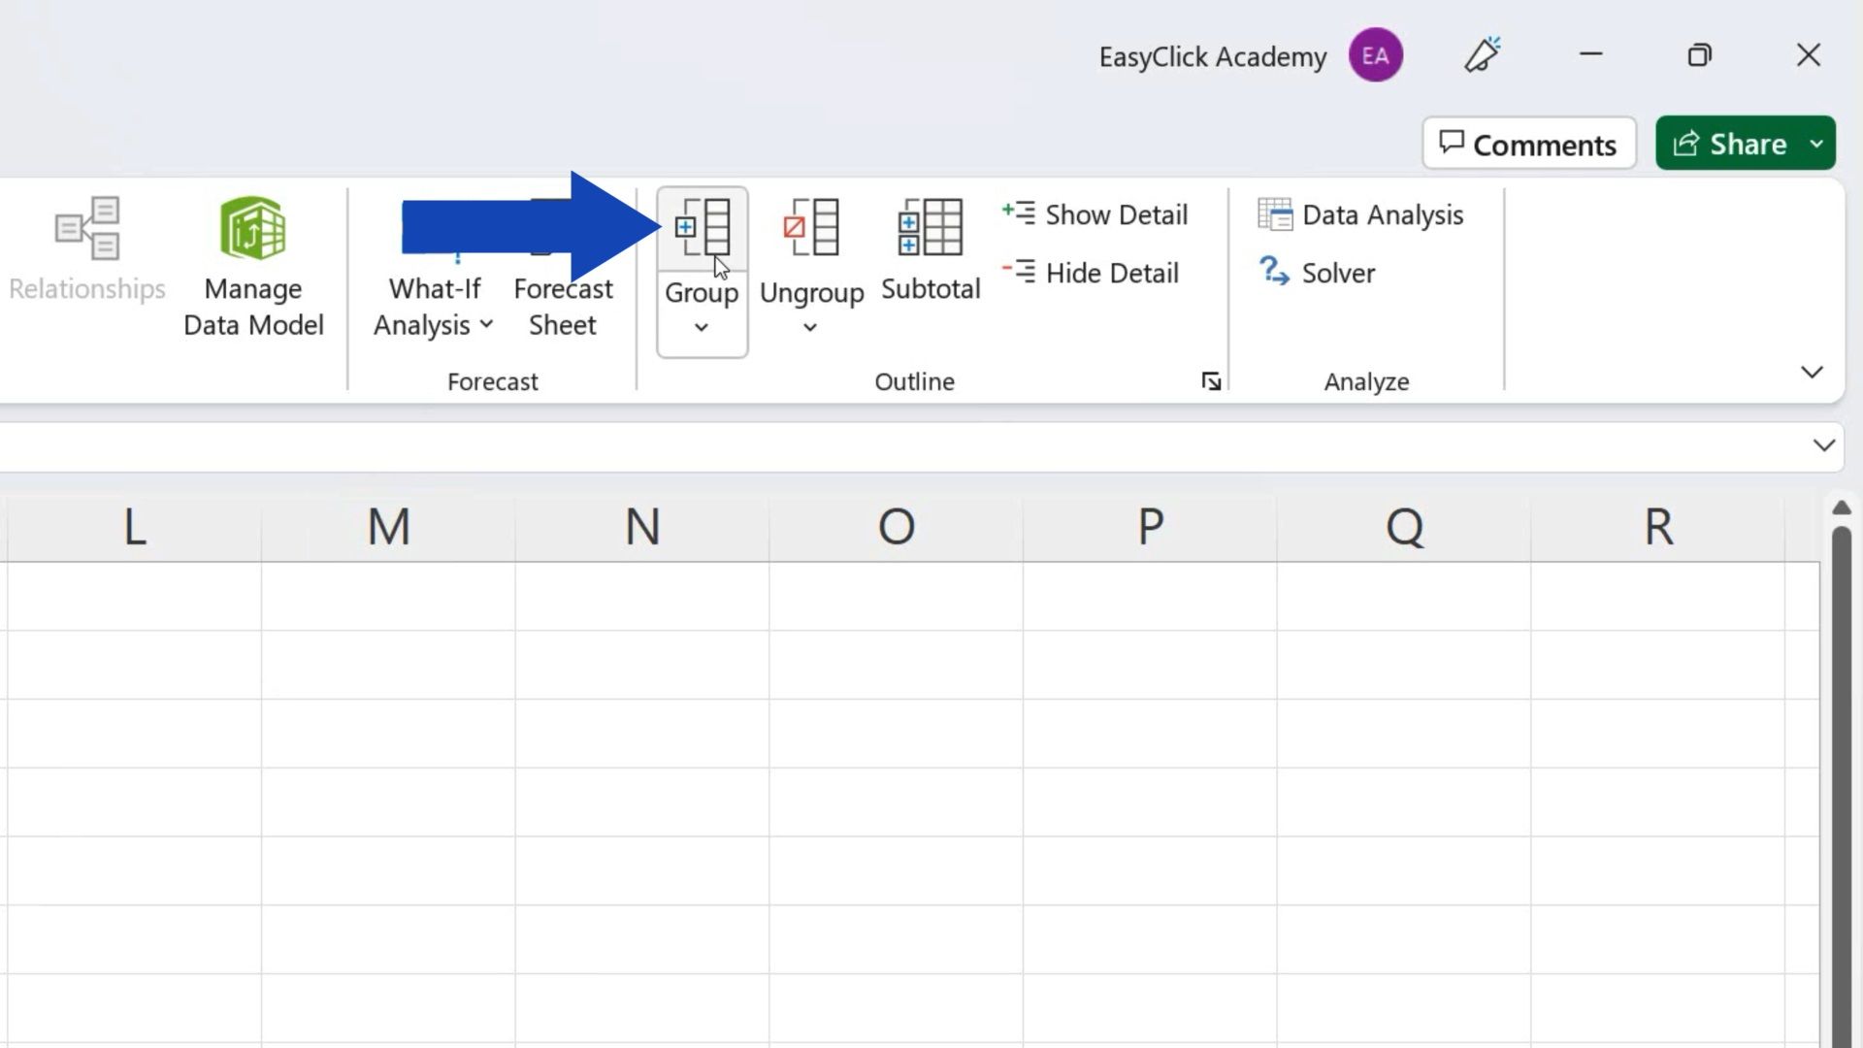Collapse the ribbon with the chevron
Screen dimensions: 1863x1048
(x=1811, y=372)
